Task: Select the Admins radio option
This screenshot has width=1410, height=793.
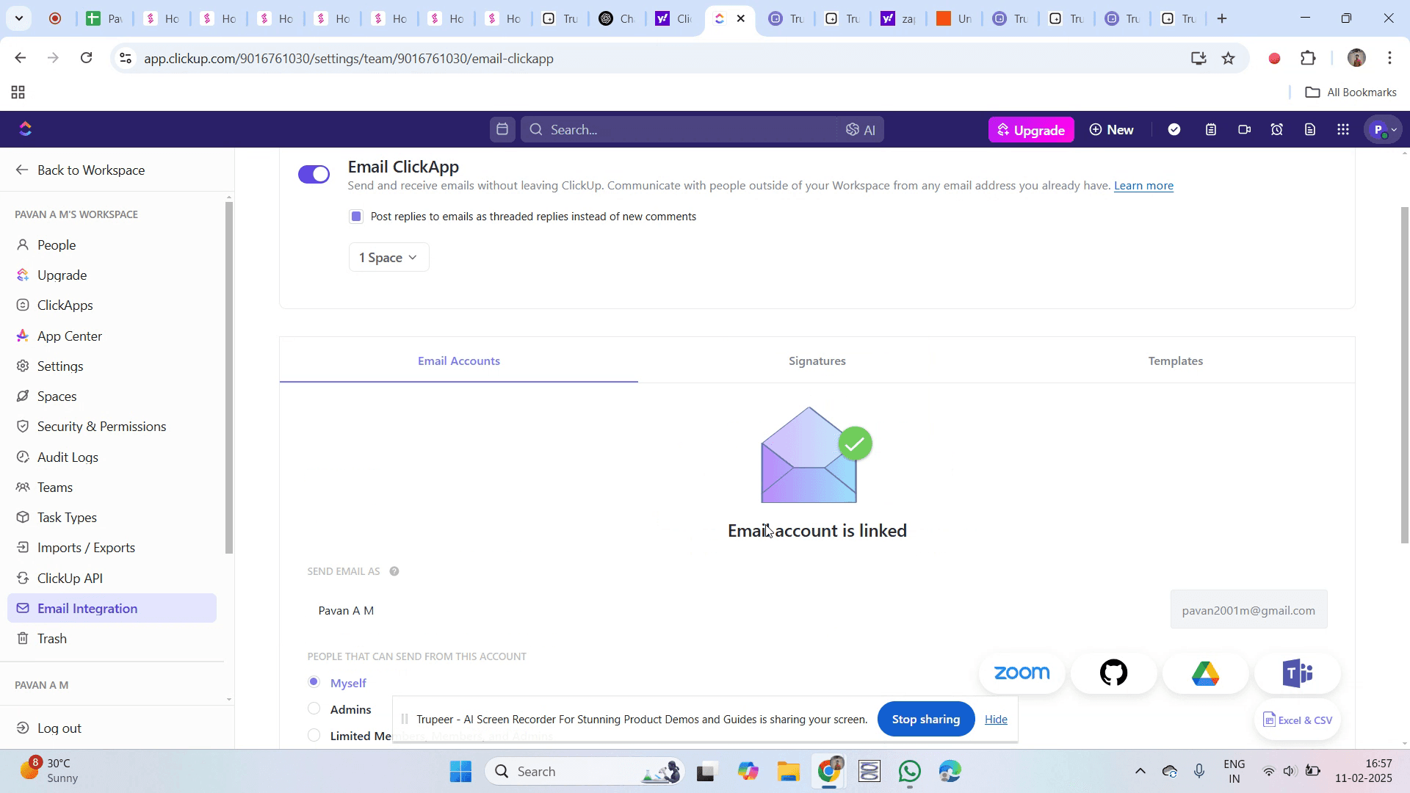Action: point(314,709)
